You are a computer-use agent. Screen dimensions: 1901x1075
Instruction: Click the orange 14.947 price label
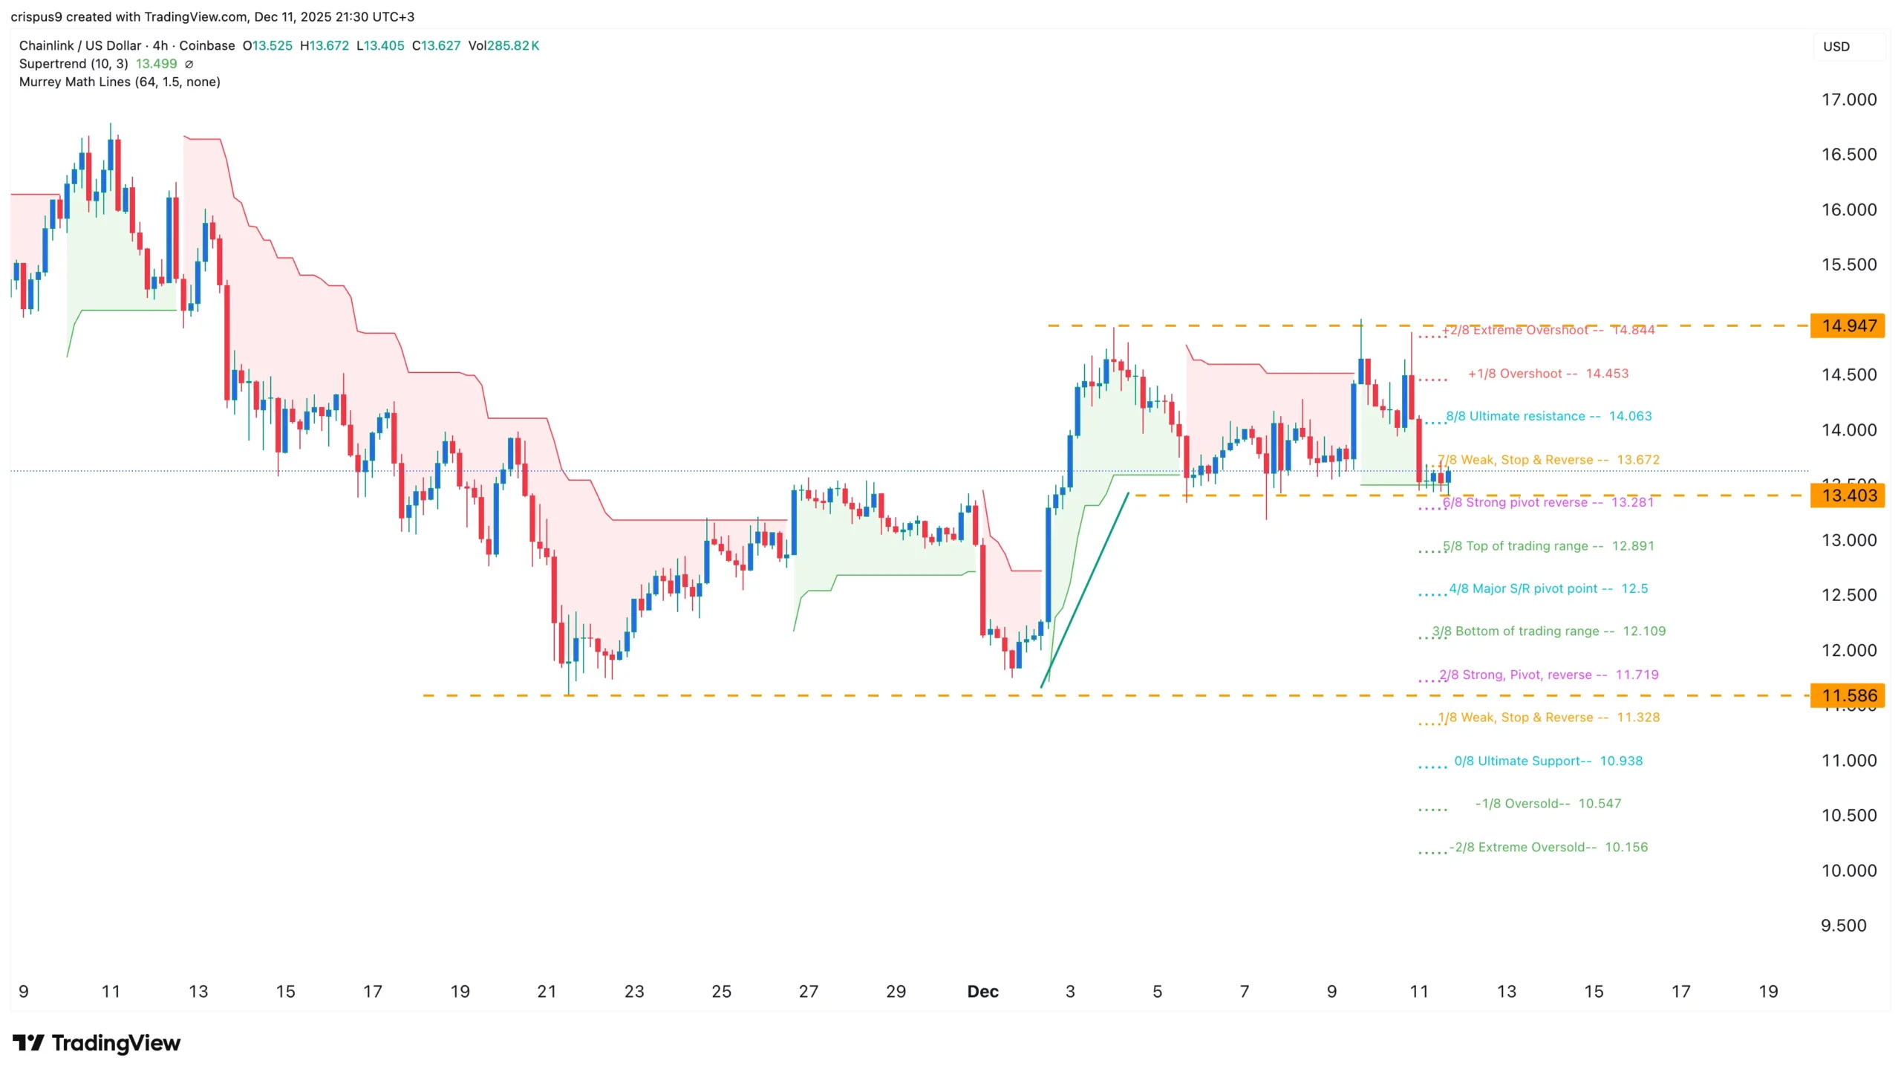point(1848,326)
